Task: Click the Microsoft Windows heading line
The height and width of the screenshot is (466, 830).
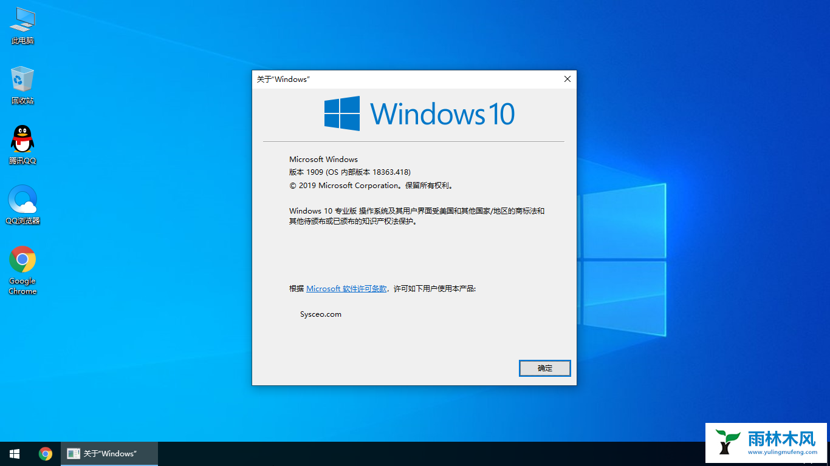Action: pos(323,160)
